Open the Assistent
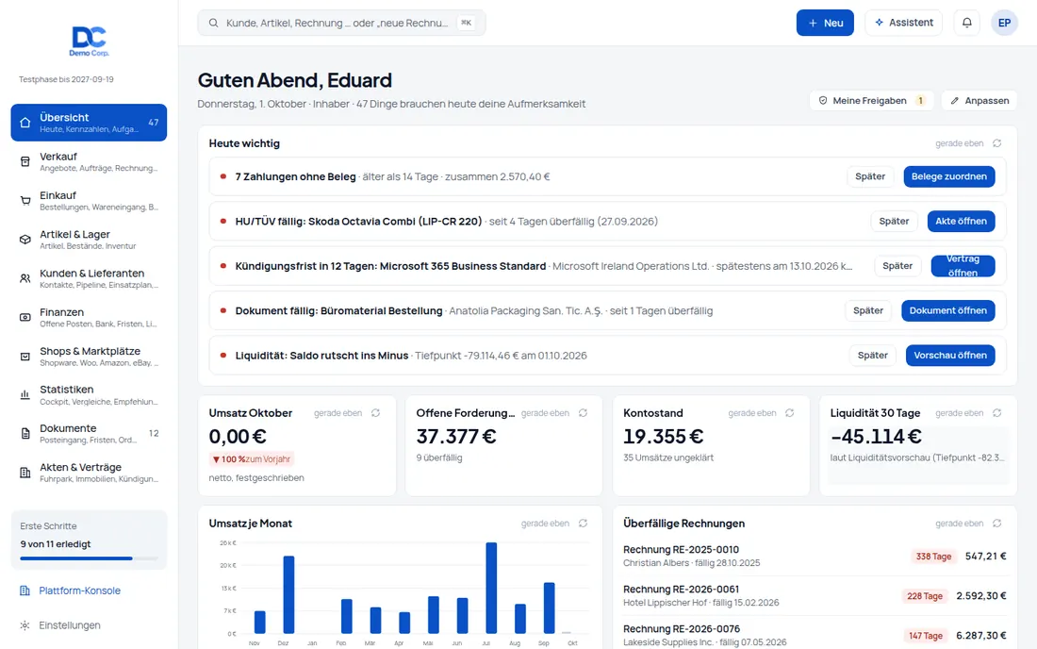1037x649 pixels. point(903,23)
